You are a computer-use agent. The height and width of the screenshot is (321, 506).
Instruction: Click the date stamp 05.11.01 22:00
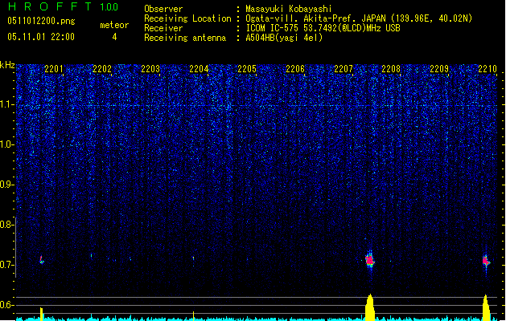pyautogui.click(x=41, y=37)
